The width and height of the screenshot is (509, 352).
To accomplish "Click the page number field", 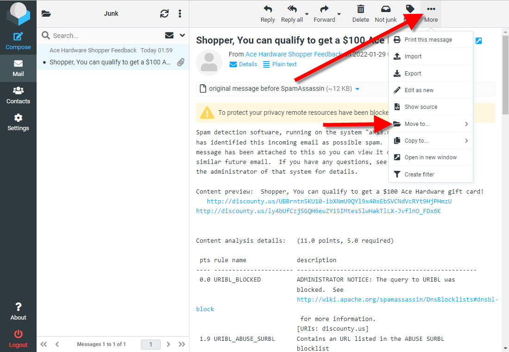I will (151, 344).
